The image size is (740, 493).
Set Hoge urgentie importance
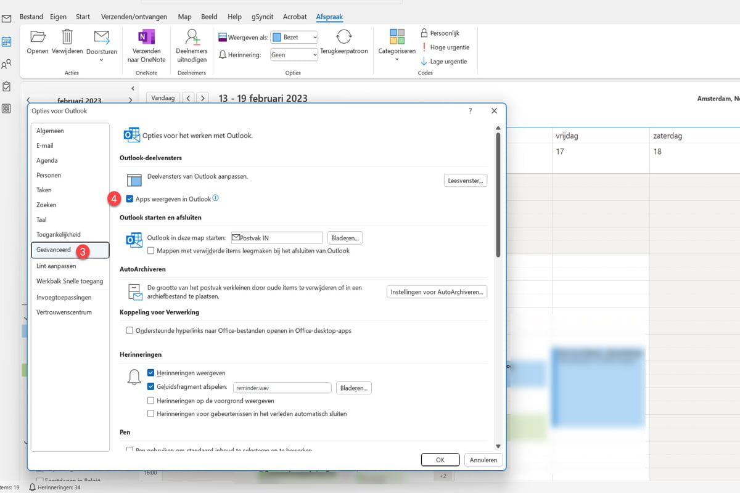click(x=424, y=47)
